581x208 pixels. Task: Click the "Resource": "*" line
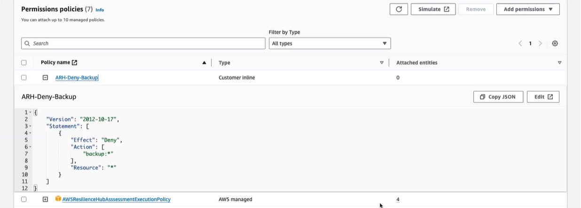pyautogui.click(x=93, y=167)
